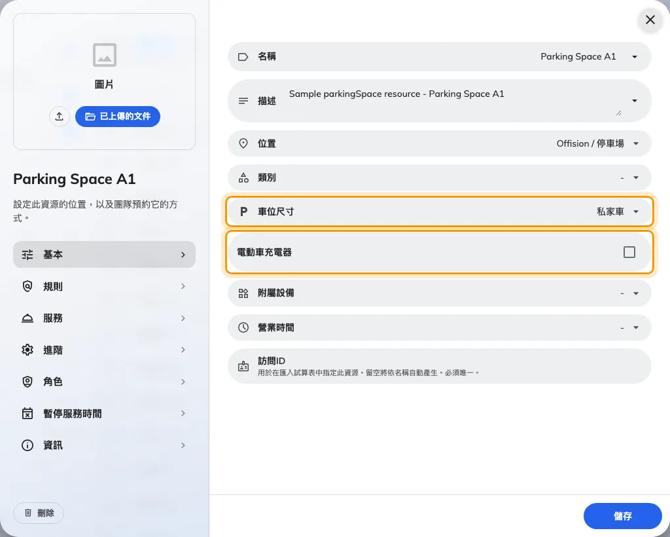670x537 pixels.
Task: Expand the 描述 dropdown arrow
Action: tap(635, 101)
